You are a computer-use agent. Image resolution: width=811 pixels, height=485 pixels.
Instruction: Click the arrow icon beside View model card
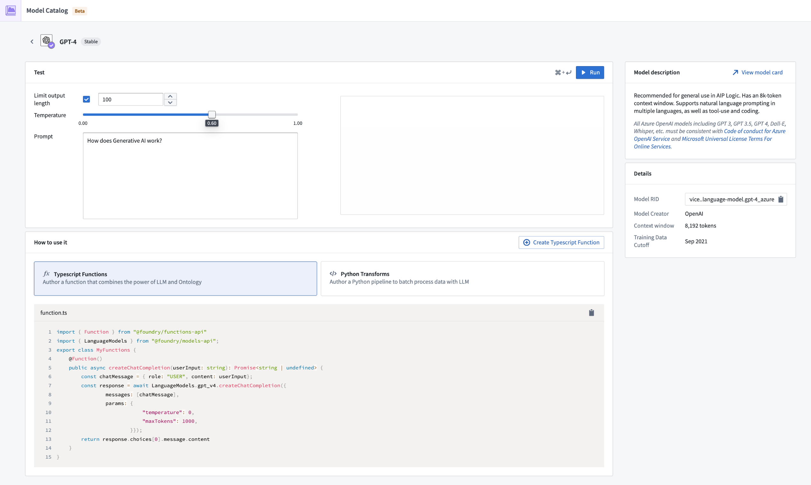coord(735,72)
